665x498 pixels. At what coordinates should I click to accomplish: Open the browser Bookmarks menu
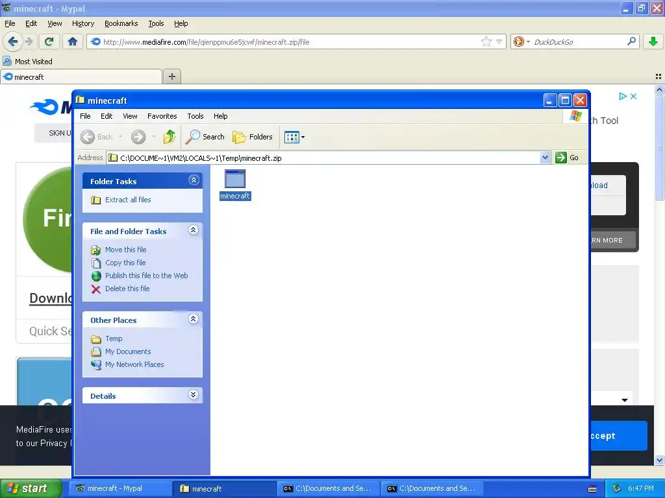click(121, 23)
